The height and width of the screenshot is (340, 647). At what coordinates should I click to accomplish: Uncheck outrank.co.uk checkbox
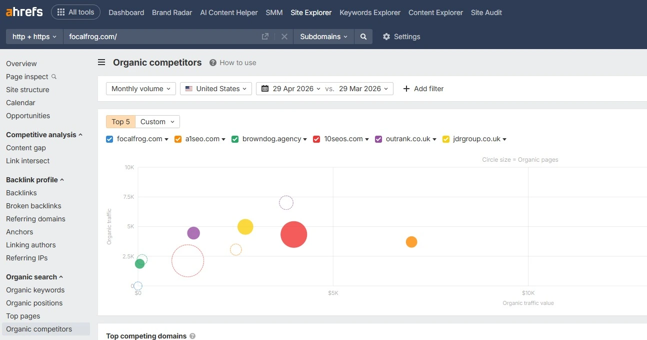378,139
